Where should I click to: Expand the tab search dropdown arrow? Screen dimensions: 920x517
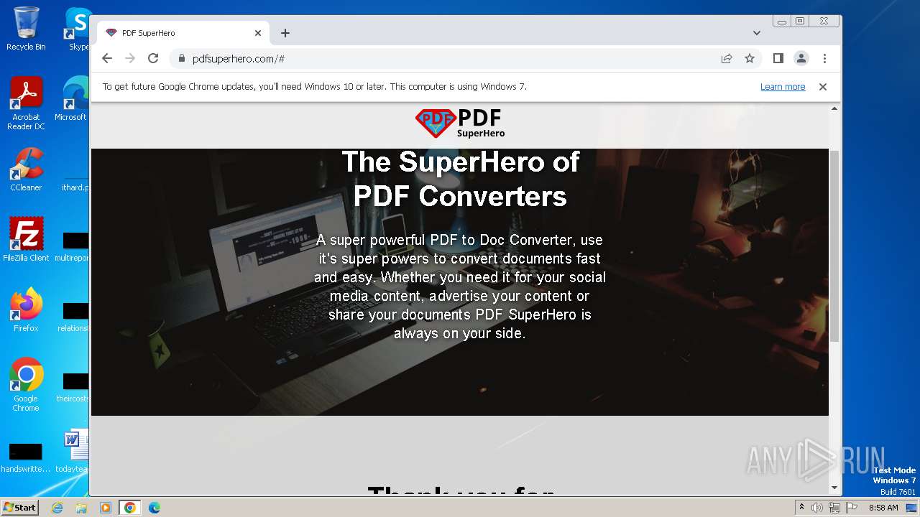click(x=757, y=33)
